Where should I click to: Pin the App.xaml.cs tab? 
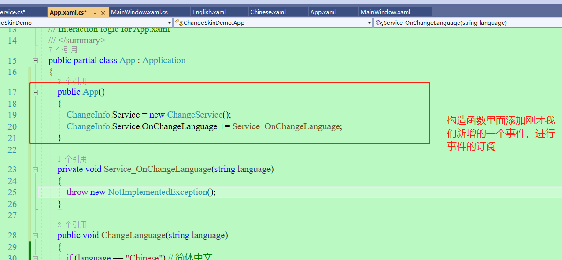[94, 13]
